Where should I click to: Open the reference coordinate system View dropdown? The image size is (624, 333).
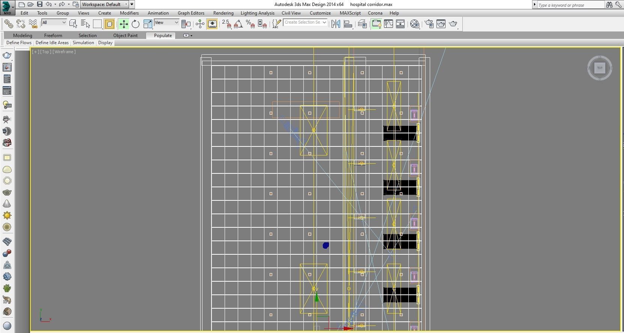click(x=166, y=22)
